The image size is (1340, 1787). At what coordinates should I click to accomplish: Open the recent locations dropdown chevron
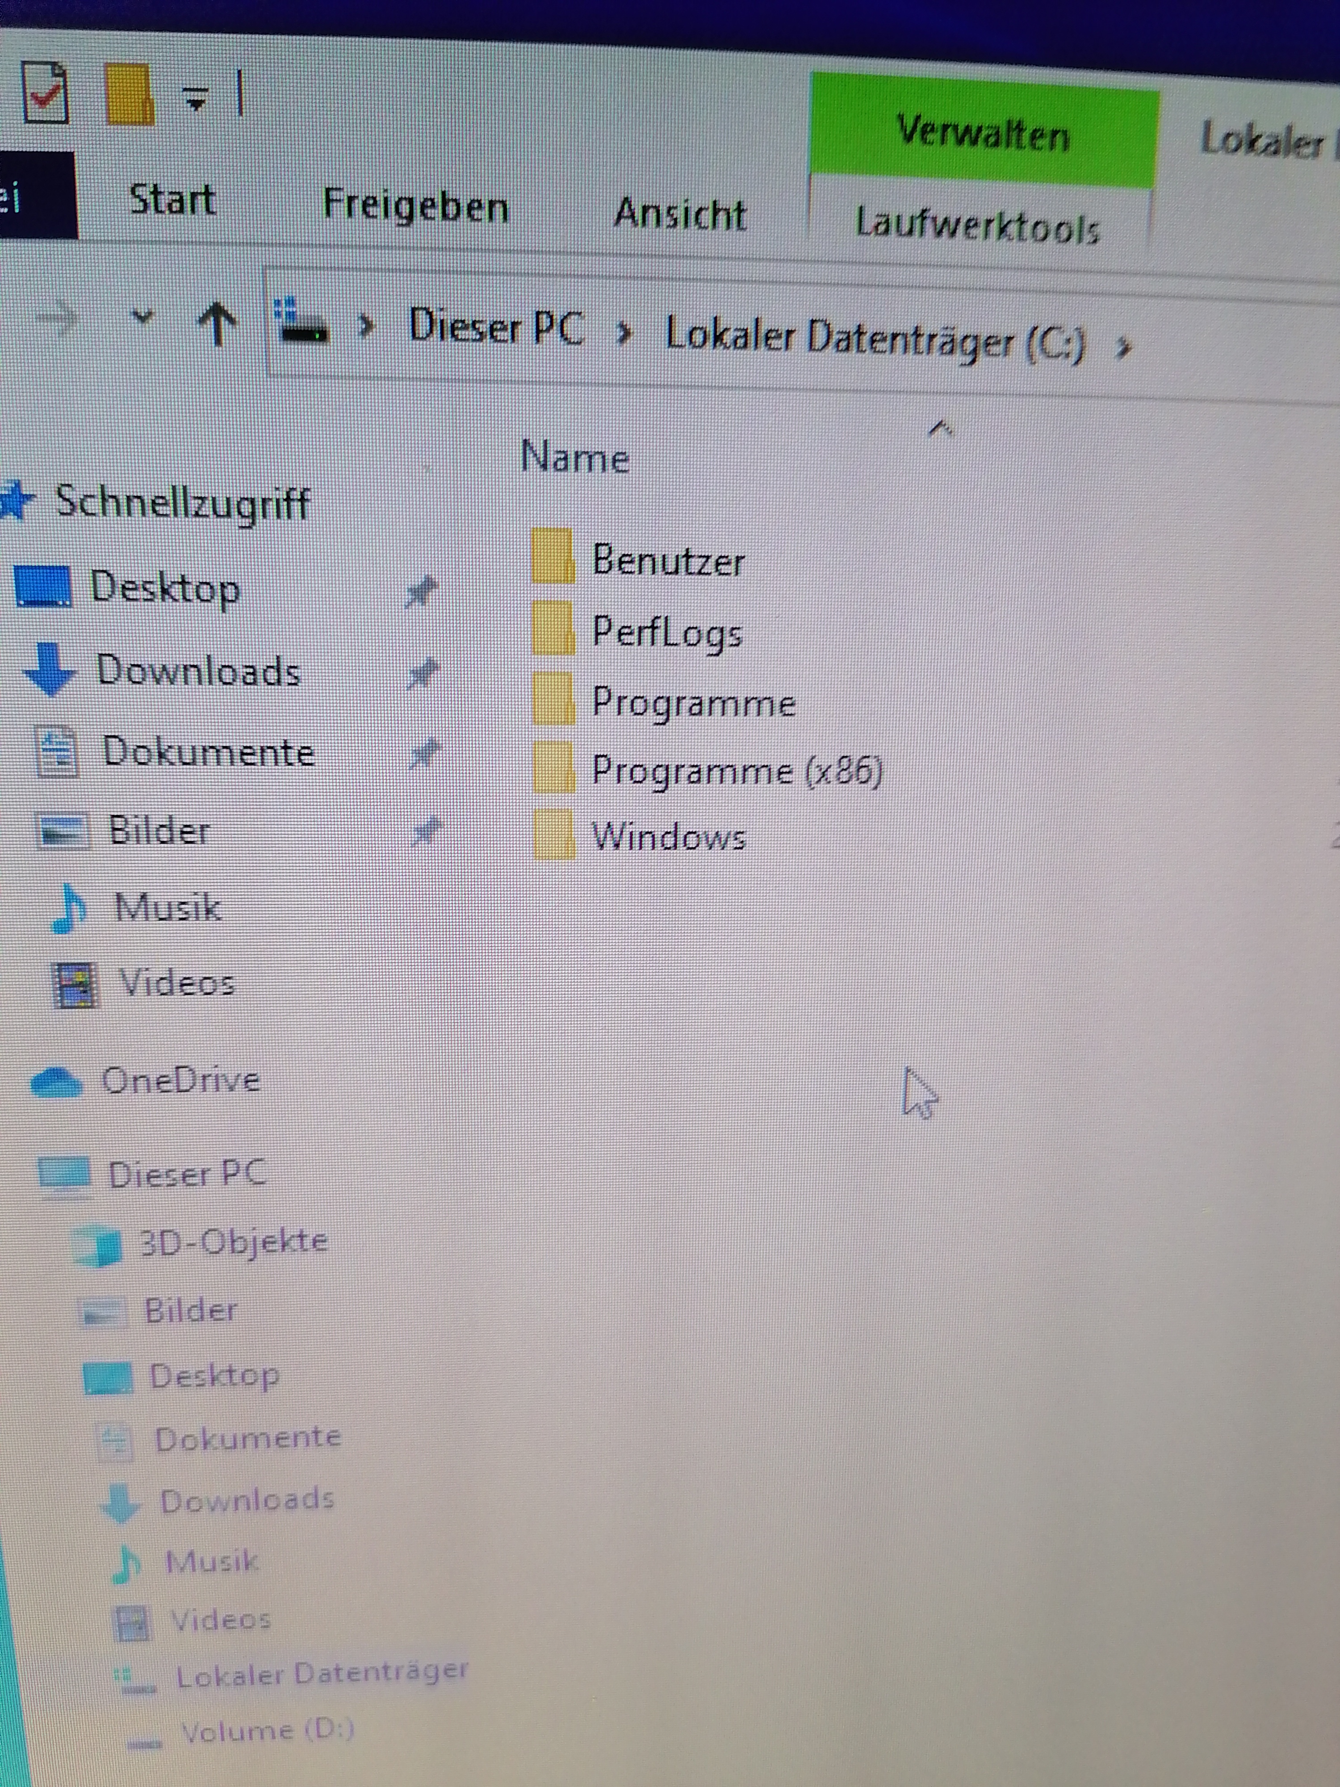click(x=143, y=316)
